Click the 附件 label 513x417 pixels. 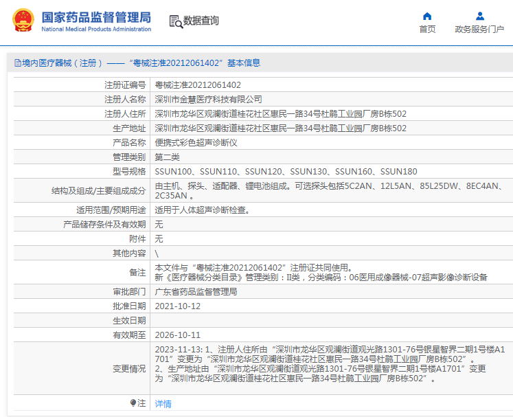(x=137, y=238)
